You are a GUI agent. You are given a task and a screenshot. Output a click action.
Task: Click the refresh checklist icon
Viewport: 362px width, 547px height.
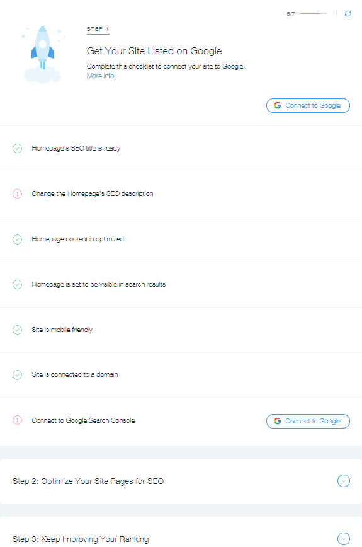(348, 14)
